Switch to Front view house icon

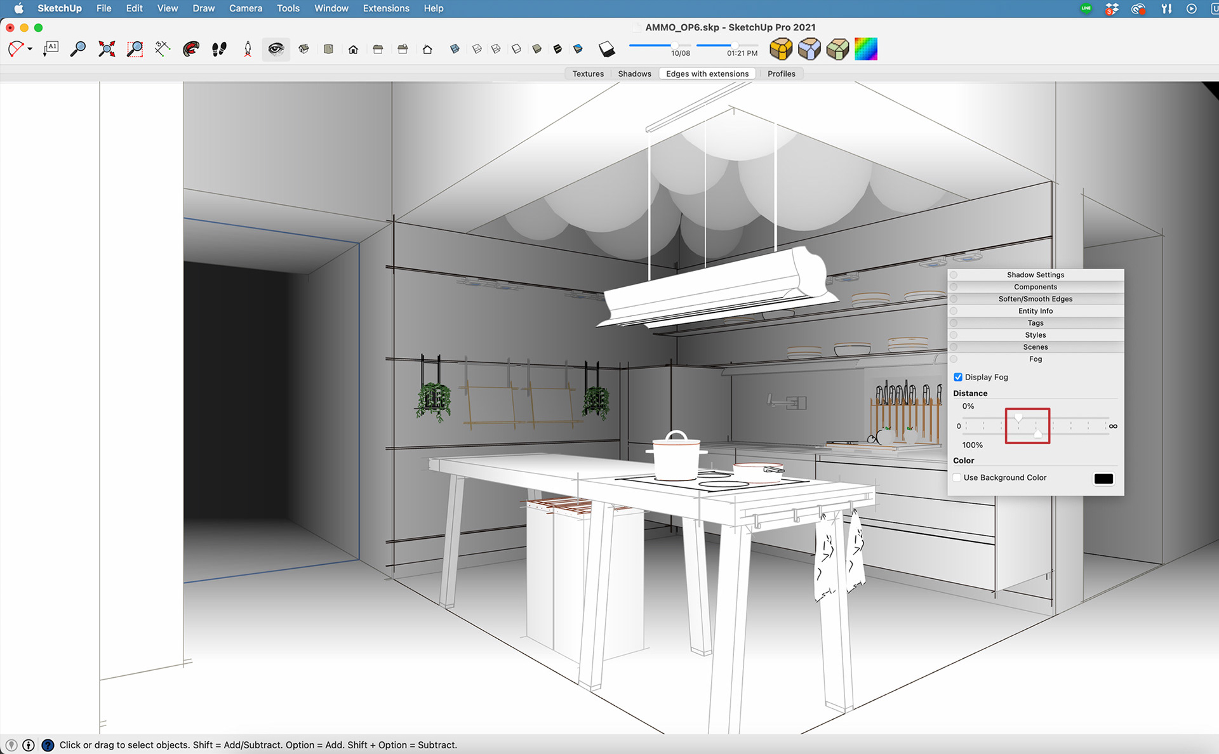pos(354,49)
